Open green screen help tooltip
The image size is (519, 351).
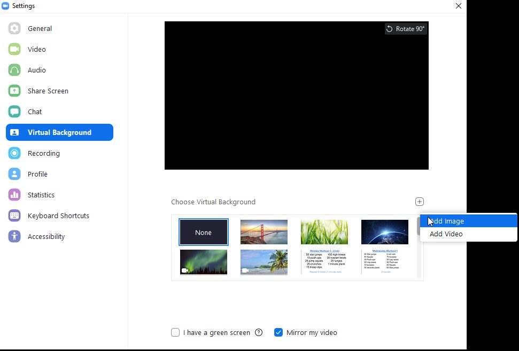click(x=259, y=332)
